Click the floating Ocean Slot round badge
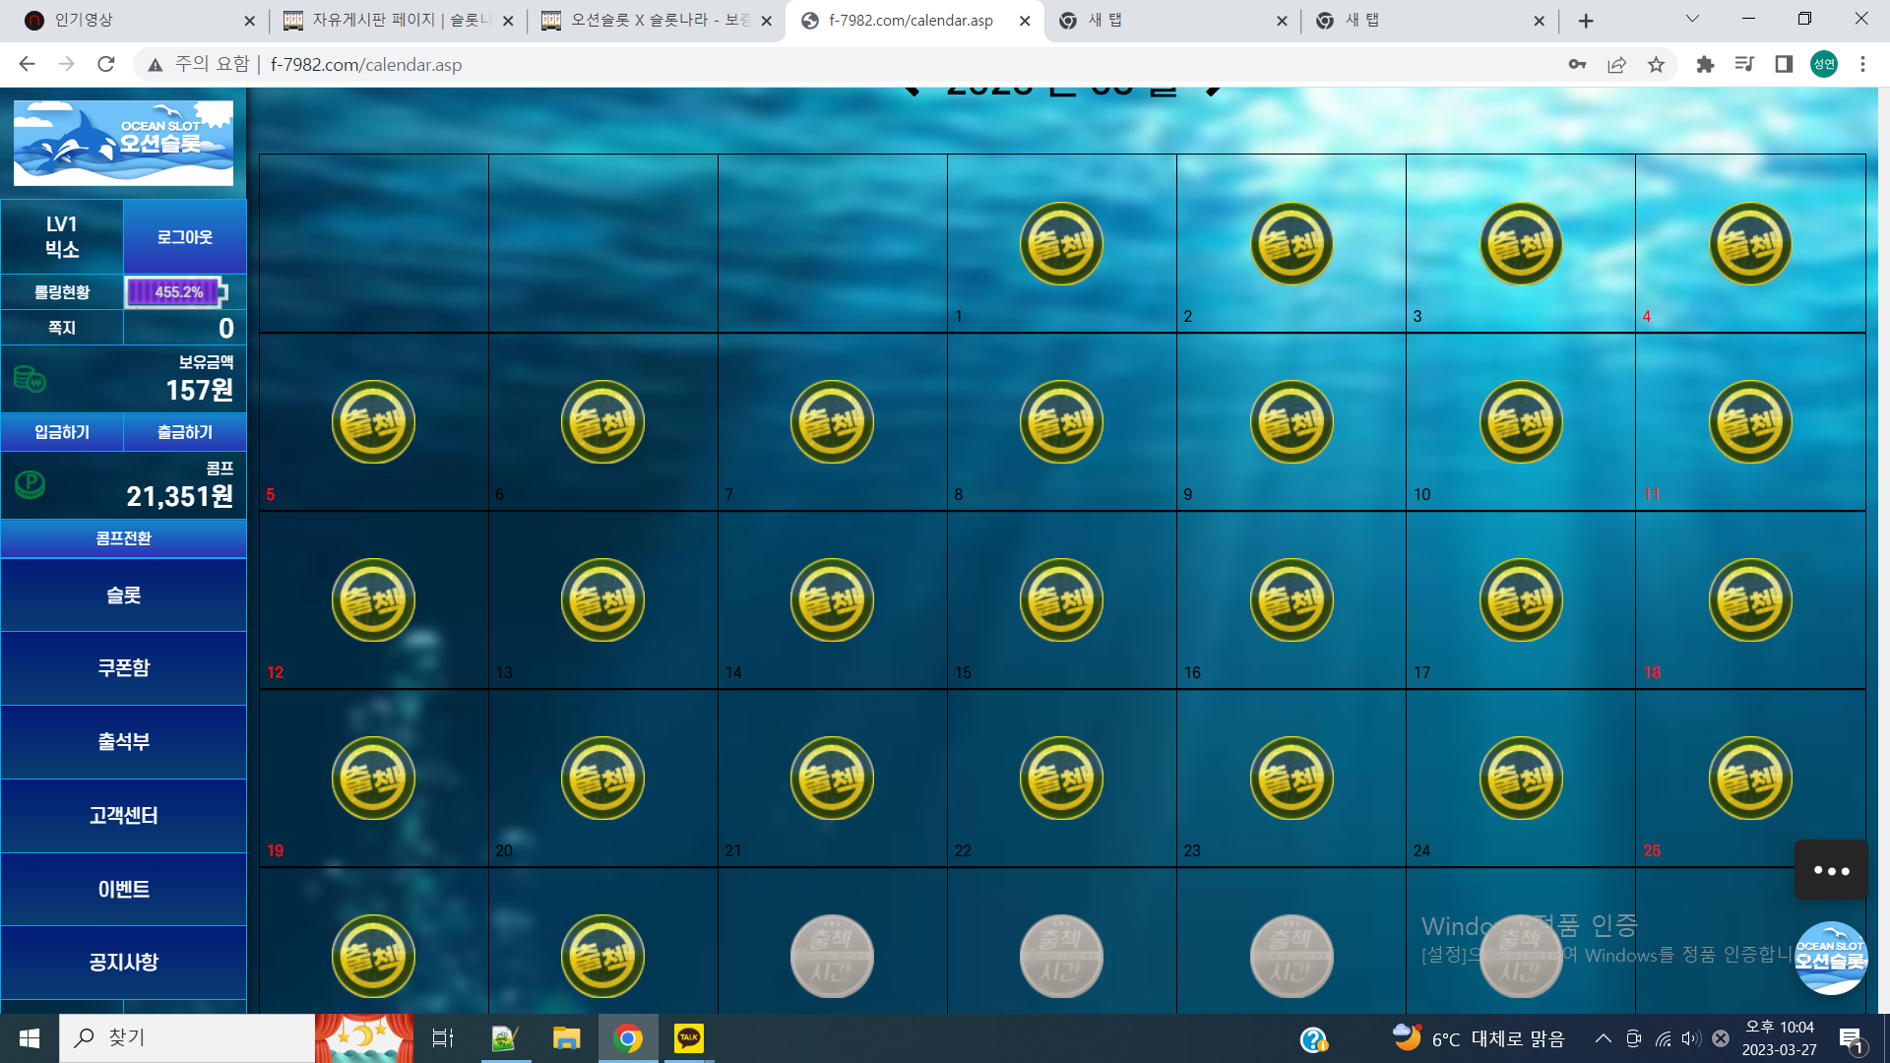Image resolution: width=1890 pixels, height=1063 pixels. [x=1830, y=958]
